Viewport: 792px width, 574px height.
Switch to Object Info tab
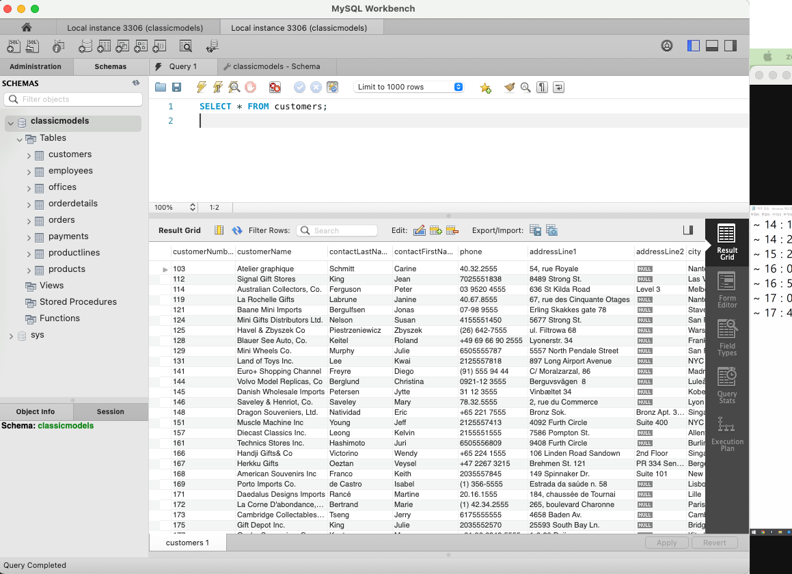coord(36,412)
